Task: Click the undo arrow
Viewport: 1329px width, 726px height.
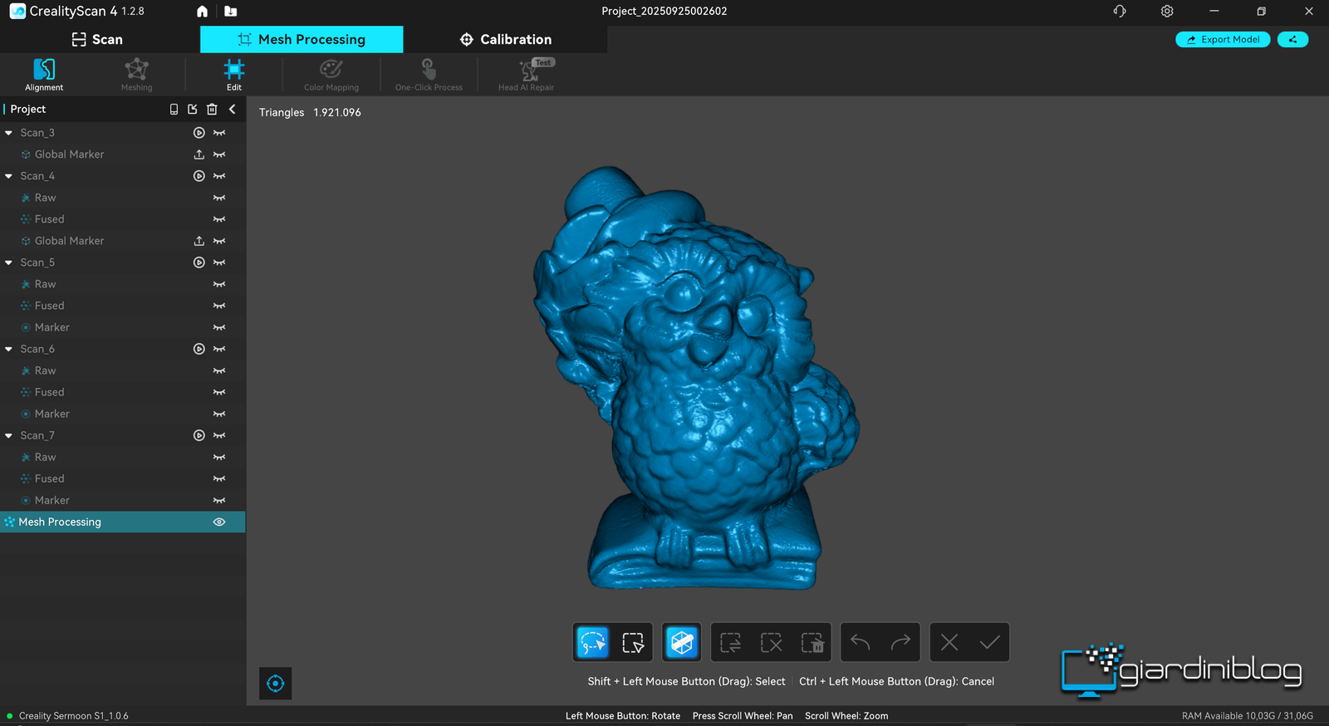Action: tap(861, 642)
